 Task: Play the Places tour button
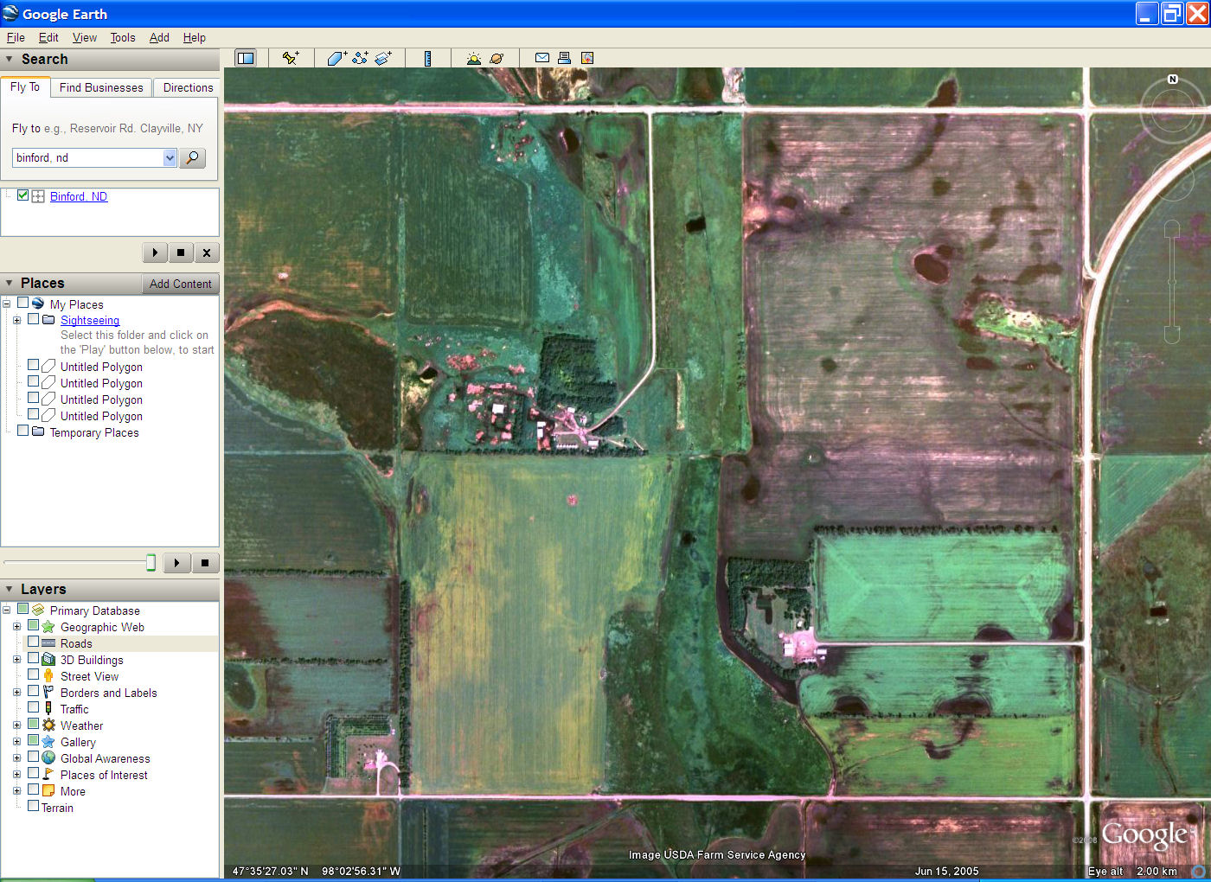click(x=177, y=563)
